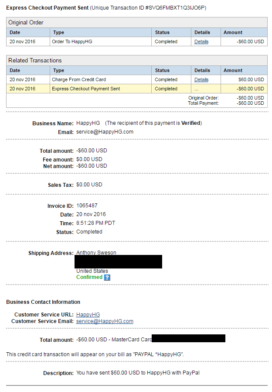Click the green 'Confirmed' address status text

89,277
